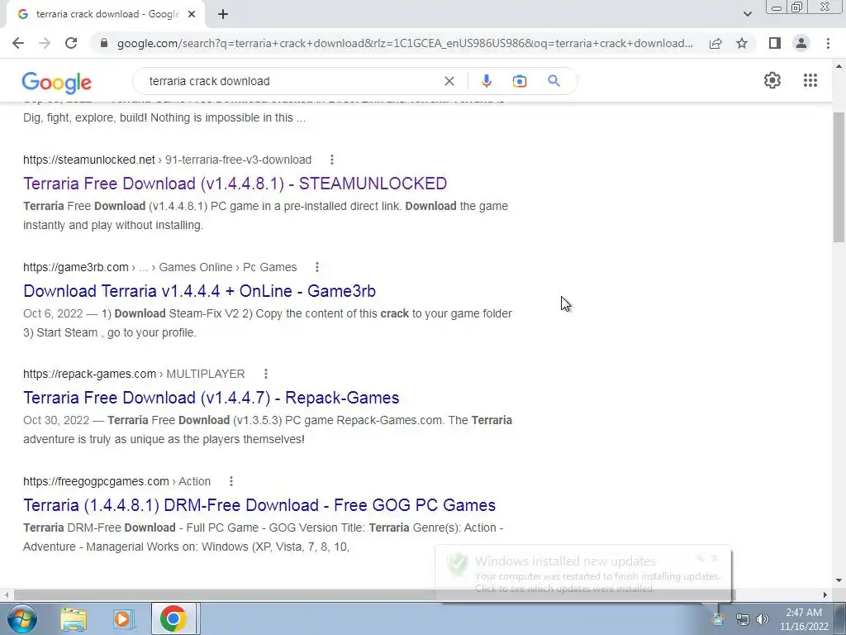Launch Windows Media Player from the taskbar
Image resolution: width=846 pixels, height=635 pixels.
[123, 618]
